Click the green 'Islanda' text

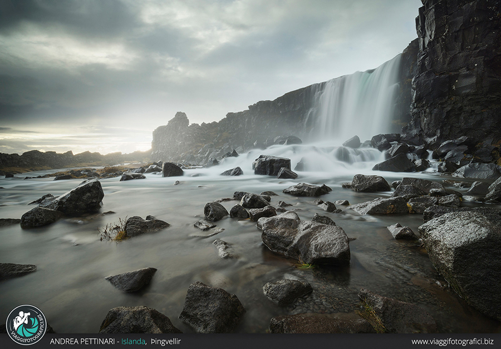point(133,341)
